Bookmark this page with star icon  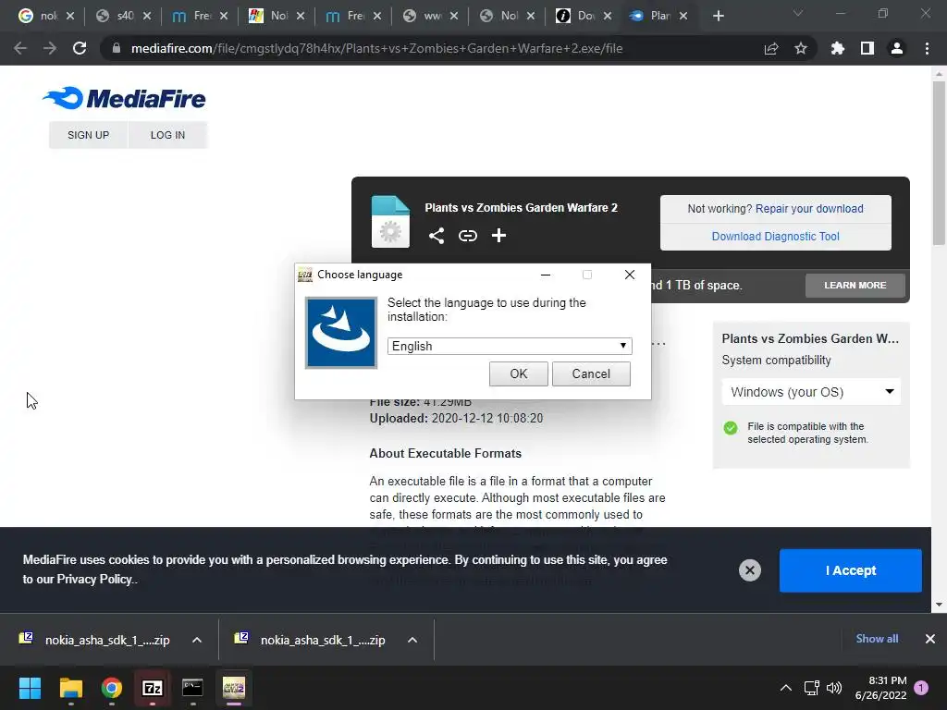(x=801, y=48)
